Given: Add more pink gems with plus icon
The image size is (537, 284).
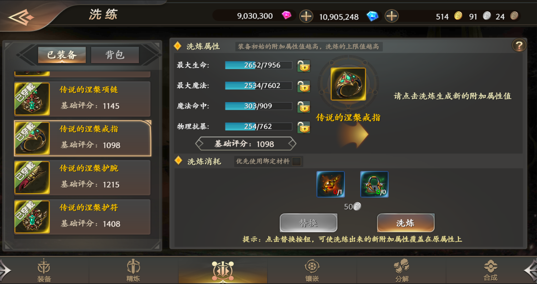Looking at the screenshot, I should click(x=306, y=16).
